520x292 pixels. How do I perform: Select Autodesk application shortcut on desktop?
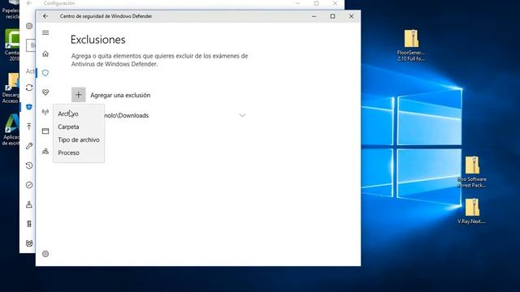11,130
